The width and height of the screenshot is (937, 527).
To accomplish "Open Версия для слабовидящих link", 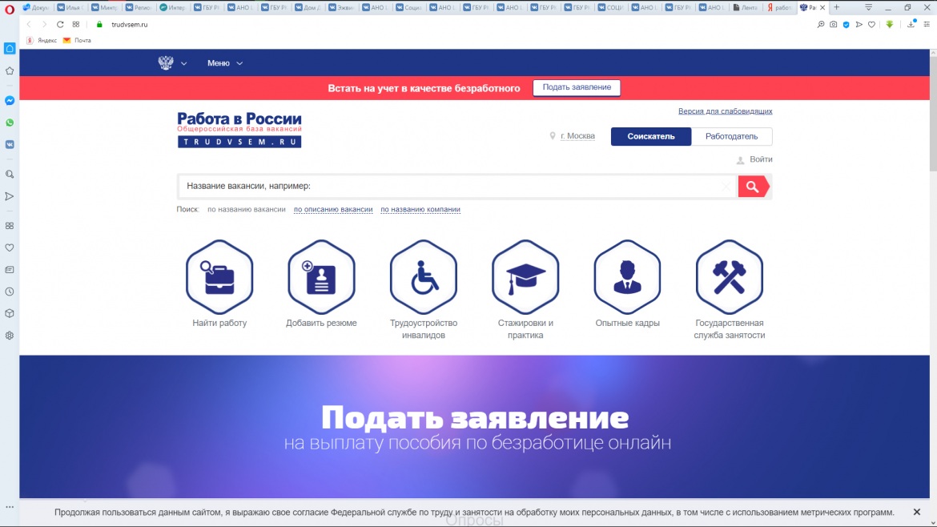I will point(725,111).
